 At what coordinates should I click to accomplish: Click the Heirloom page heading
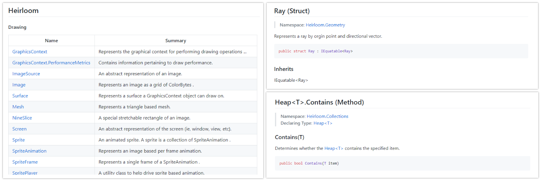coord(23,11)
